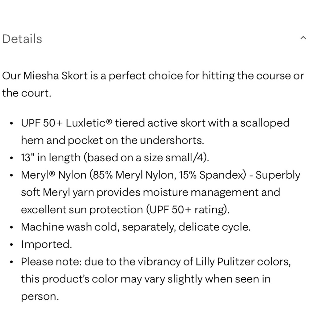Click the 'Imported.' text
The width and height of the screenshot is (309, 309).
click(x=46, y=244)
